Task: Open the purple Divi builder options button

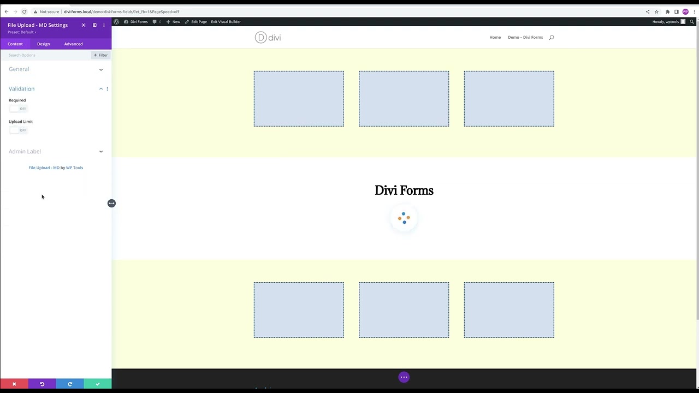Action: (x=404, y=377)
